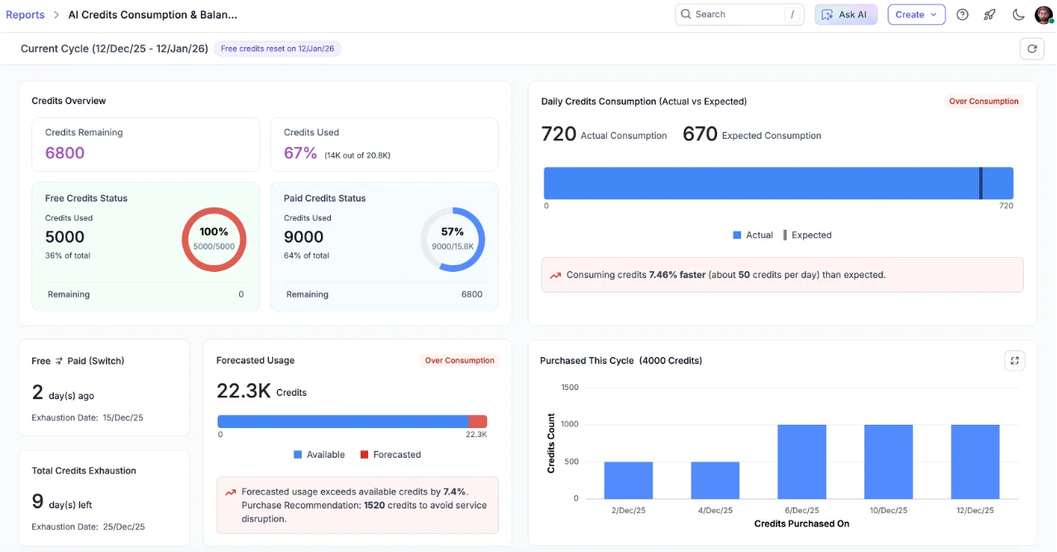Open the help question mark icon
The image size is (1057, 552).
(x=962, y=14)
